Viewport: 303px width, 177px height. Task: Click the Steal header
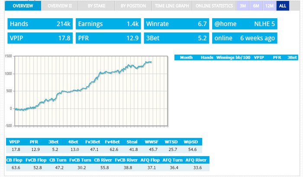pyautogui.click(x=132, y=142)
